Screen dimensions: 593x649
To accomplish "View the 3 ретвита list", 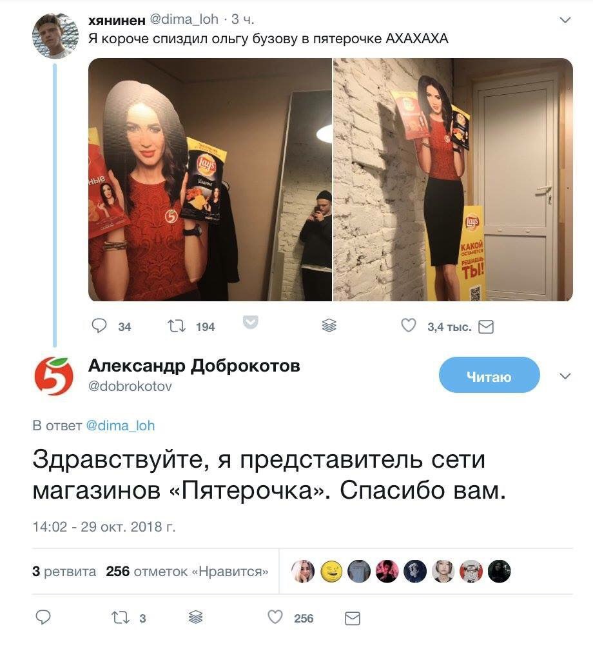I will tap(64, 571).
